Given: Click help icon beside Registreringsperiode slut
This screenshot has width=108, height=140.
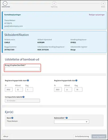Looking at the screenshot, I should click(x=76, y=81).
